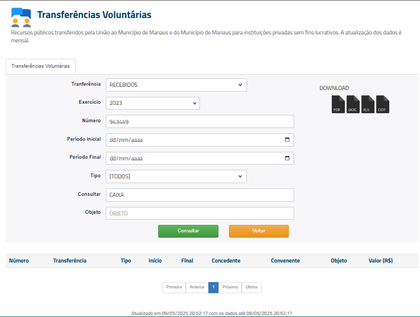Click the Objeto column header
This screenshot has height=317, width=420.
pos(339,261)
